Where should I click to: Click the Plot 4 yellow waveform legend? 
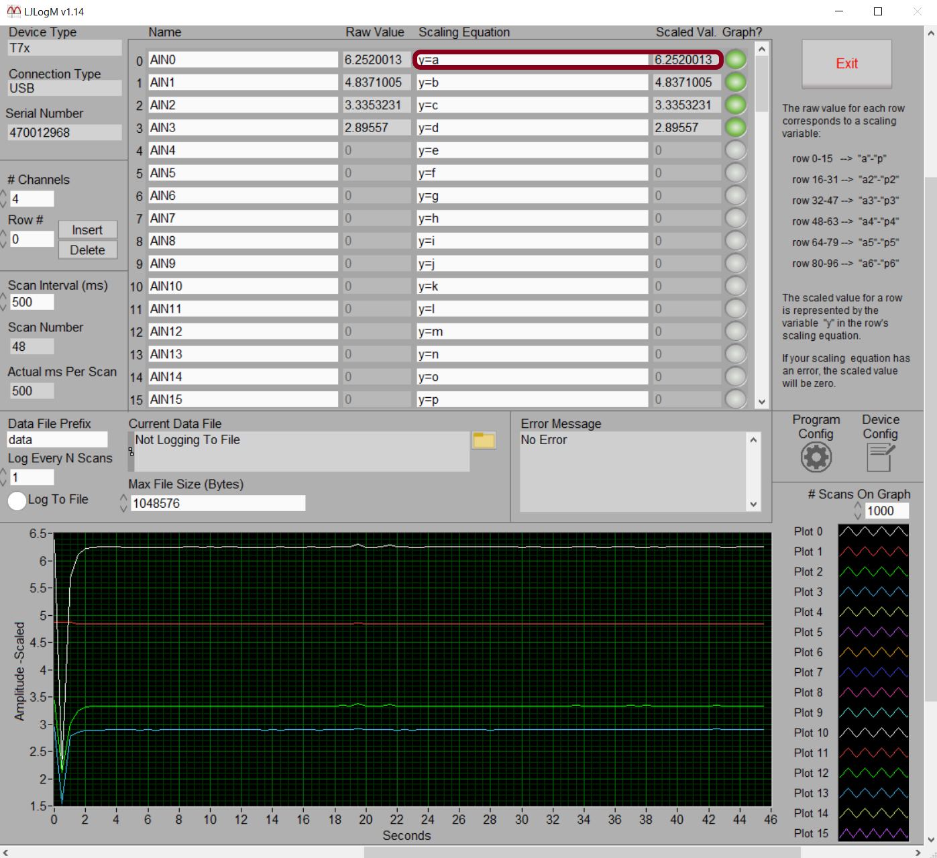(x=873, y=612)
